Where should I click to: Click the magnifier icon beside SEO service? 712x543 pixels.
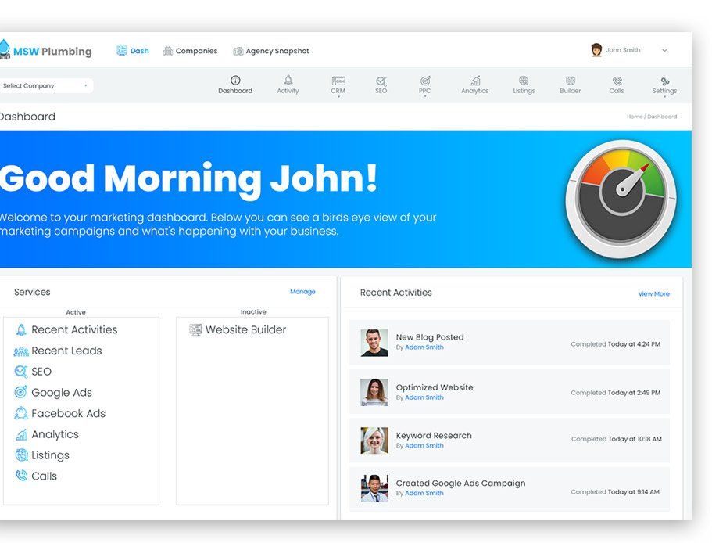tap(21, 372)
